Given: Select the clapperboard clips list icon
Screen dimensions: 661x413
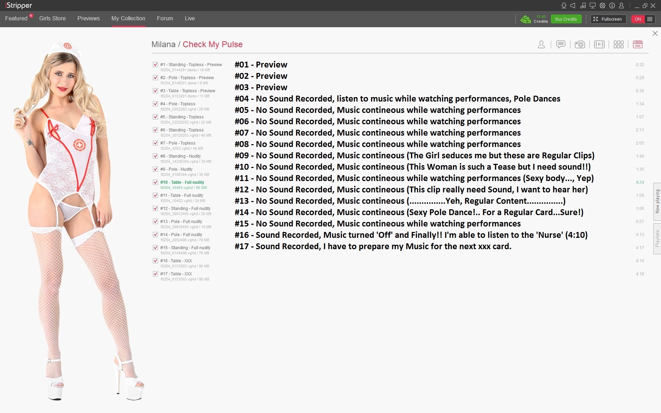Looking at the screenshot, I should 638,44.
